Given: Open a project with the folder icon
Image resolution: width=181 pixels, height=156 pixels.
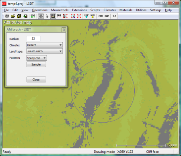Looking at the screenshot, I should [x=13, y=16].
